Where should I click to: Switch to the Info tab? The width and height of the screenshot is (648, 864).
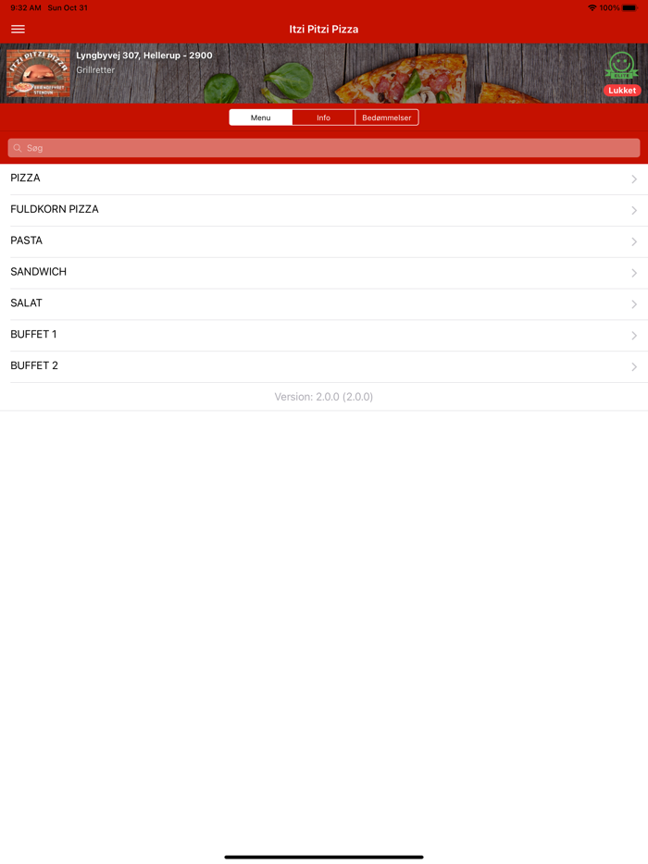pyautogui.click(x=324, y=117)
